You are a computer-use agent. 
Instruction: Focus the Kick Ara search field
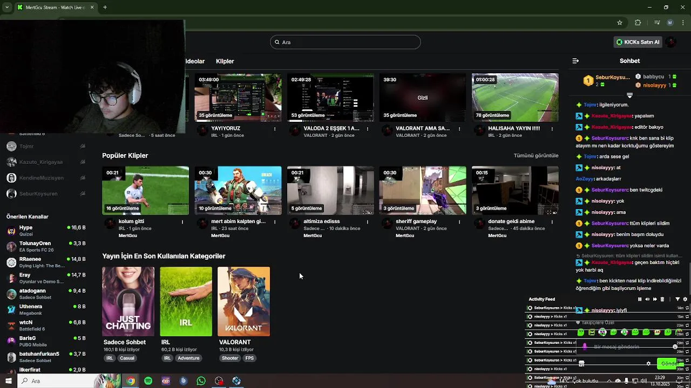tap(345, 42)
